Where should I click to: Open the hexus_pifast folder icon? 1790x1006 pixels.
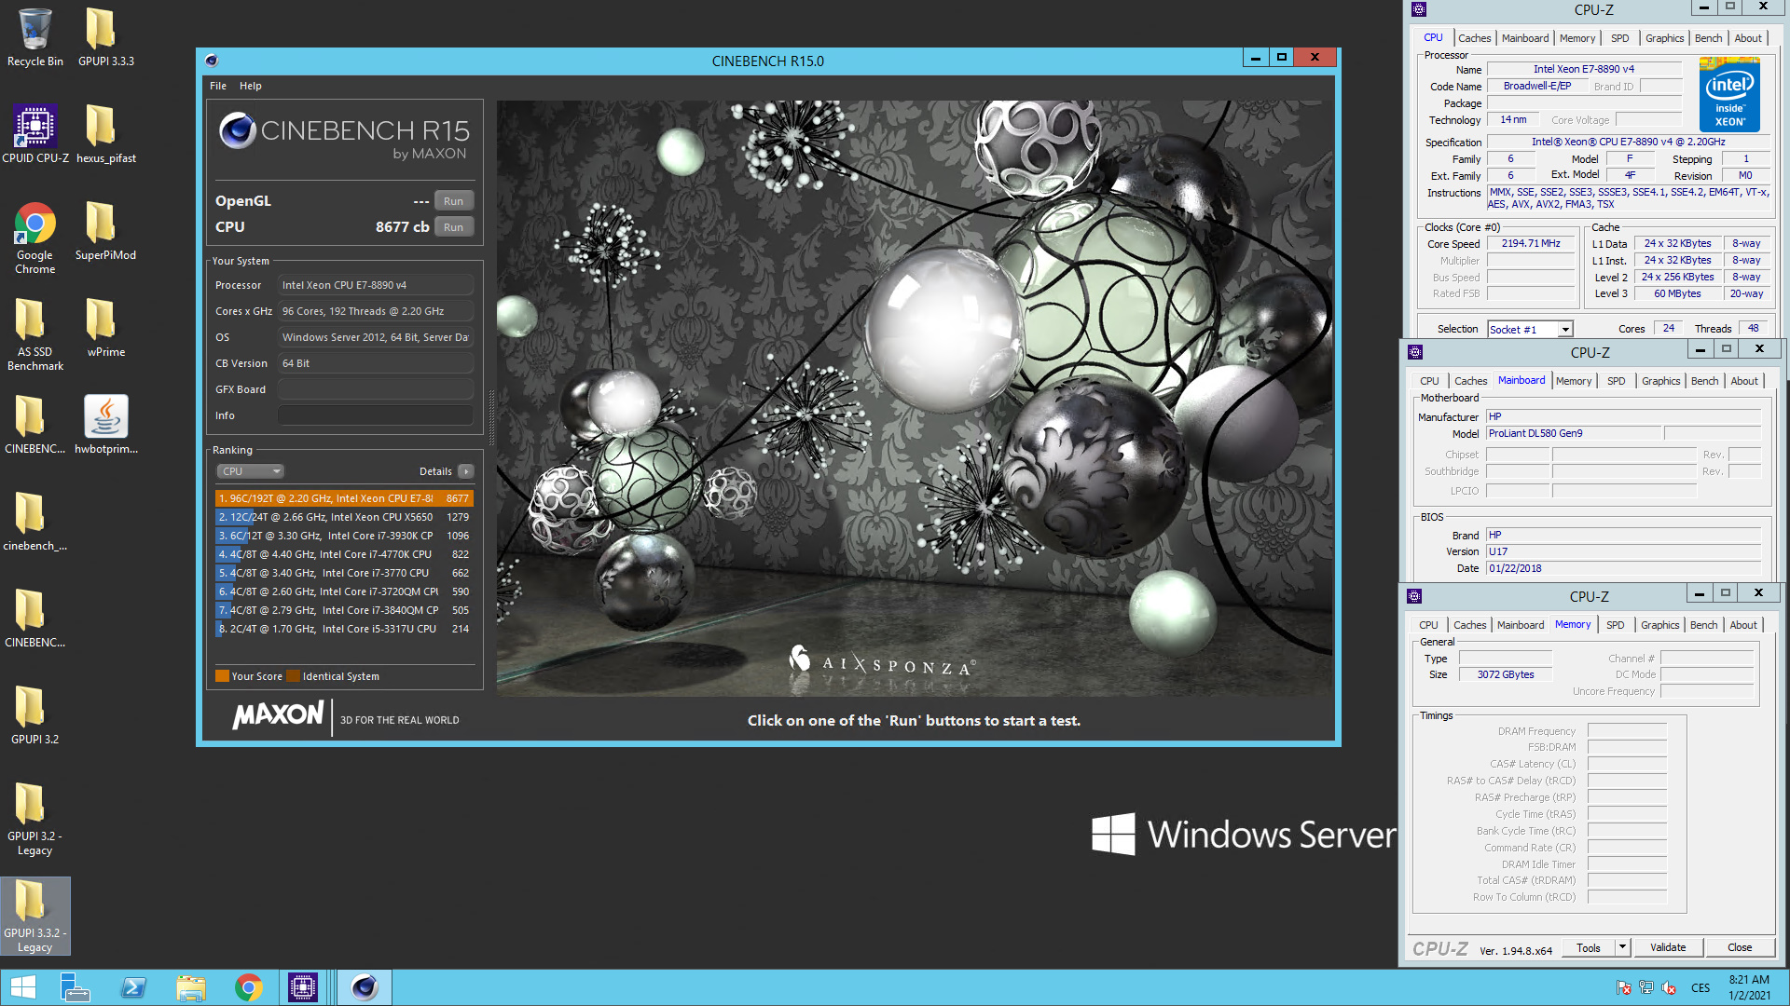coord(105,135)
